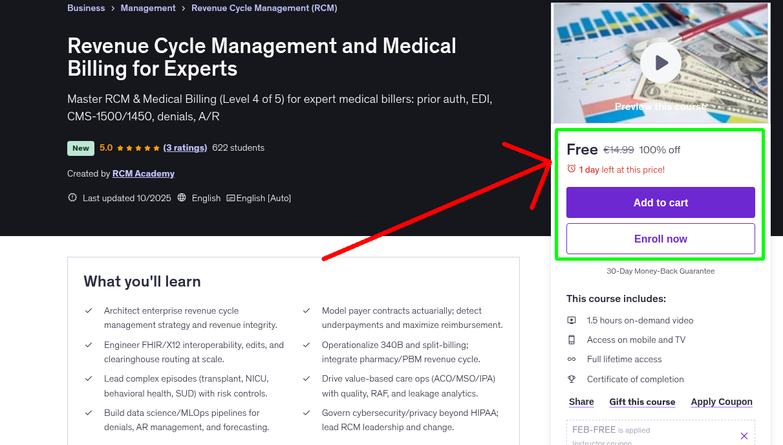Click the closed-captions icon for English [Auto]

coord(230,197)
